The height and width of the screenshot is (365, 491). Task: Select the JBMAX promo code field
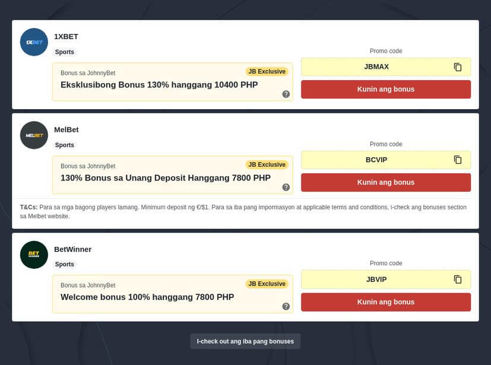(x=376, y=66)
